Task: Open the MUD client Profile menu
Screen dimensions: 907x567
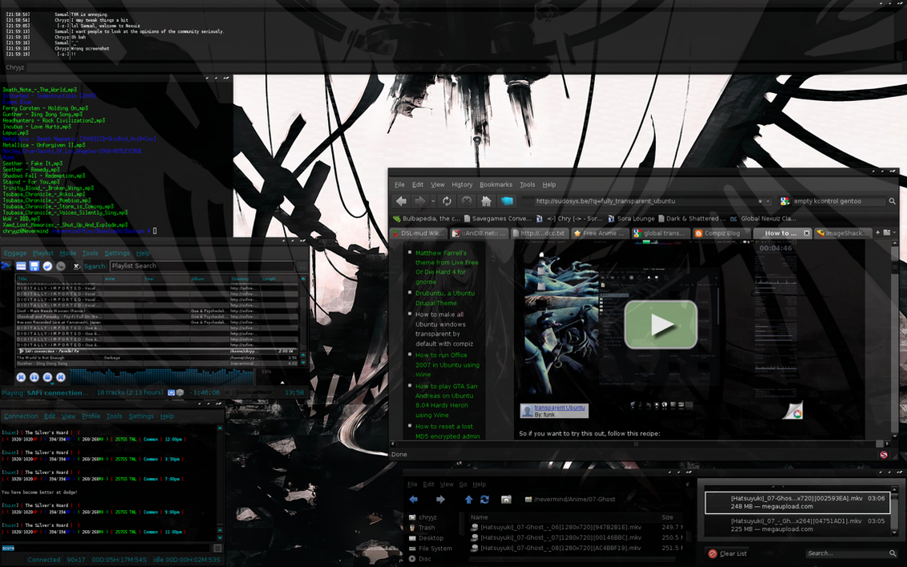Action: tap(91, 416)
